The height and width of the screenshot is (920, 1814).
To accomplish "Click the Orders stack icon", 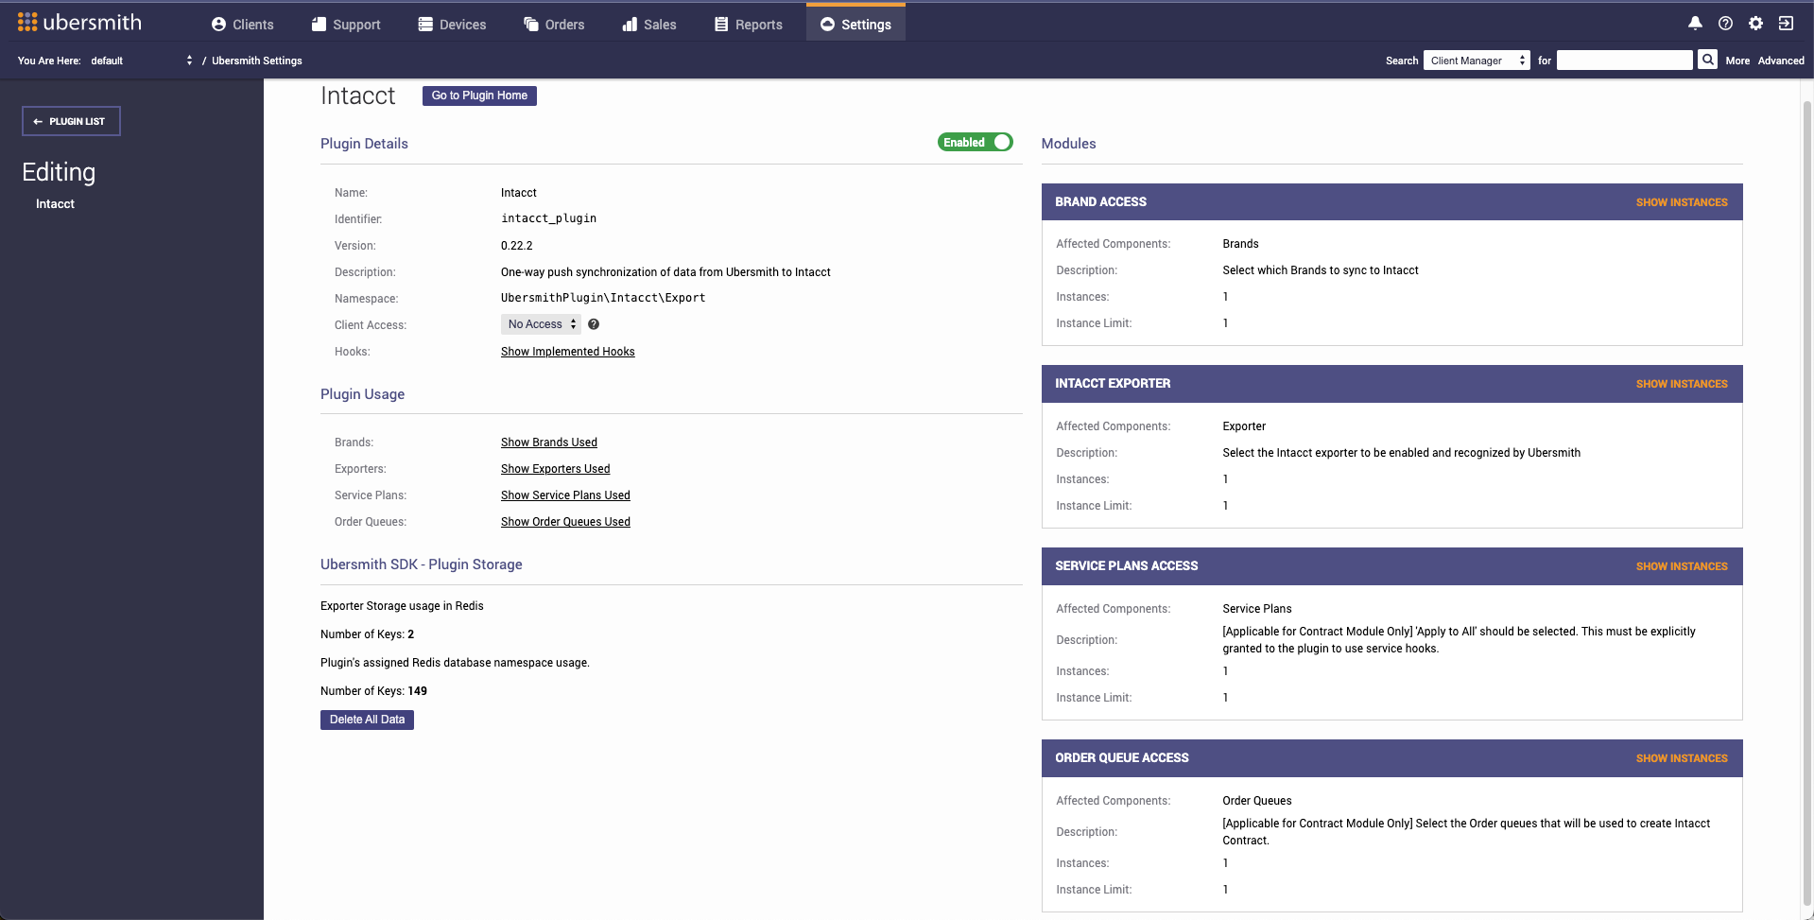I will click(x=531, y=25).
